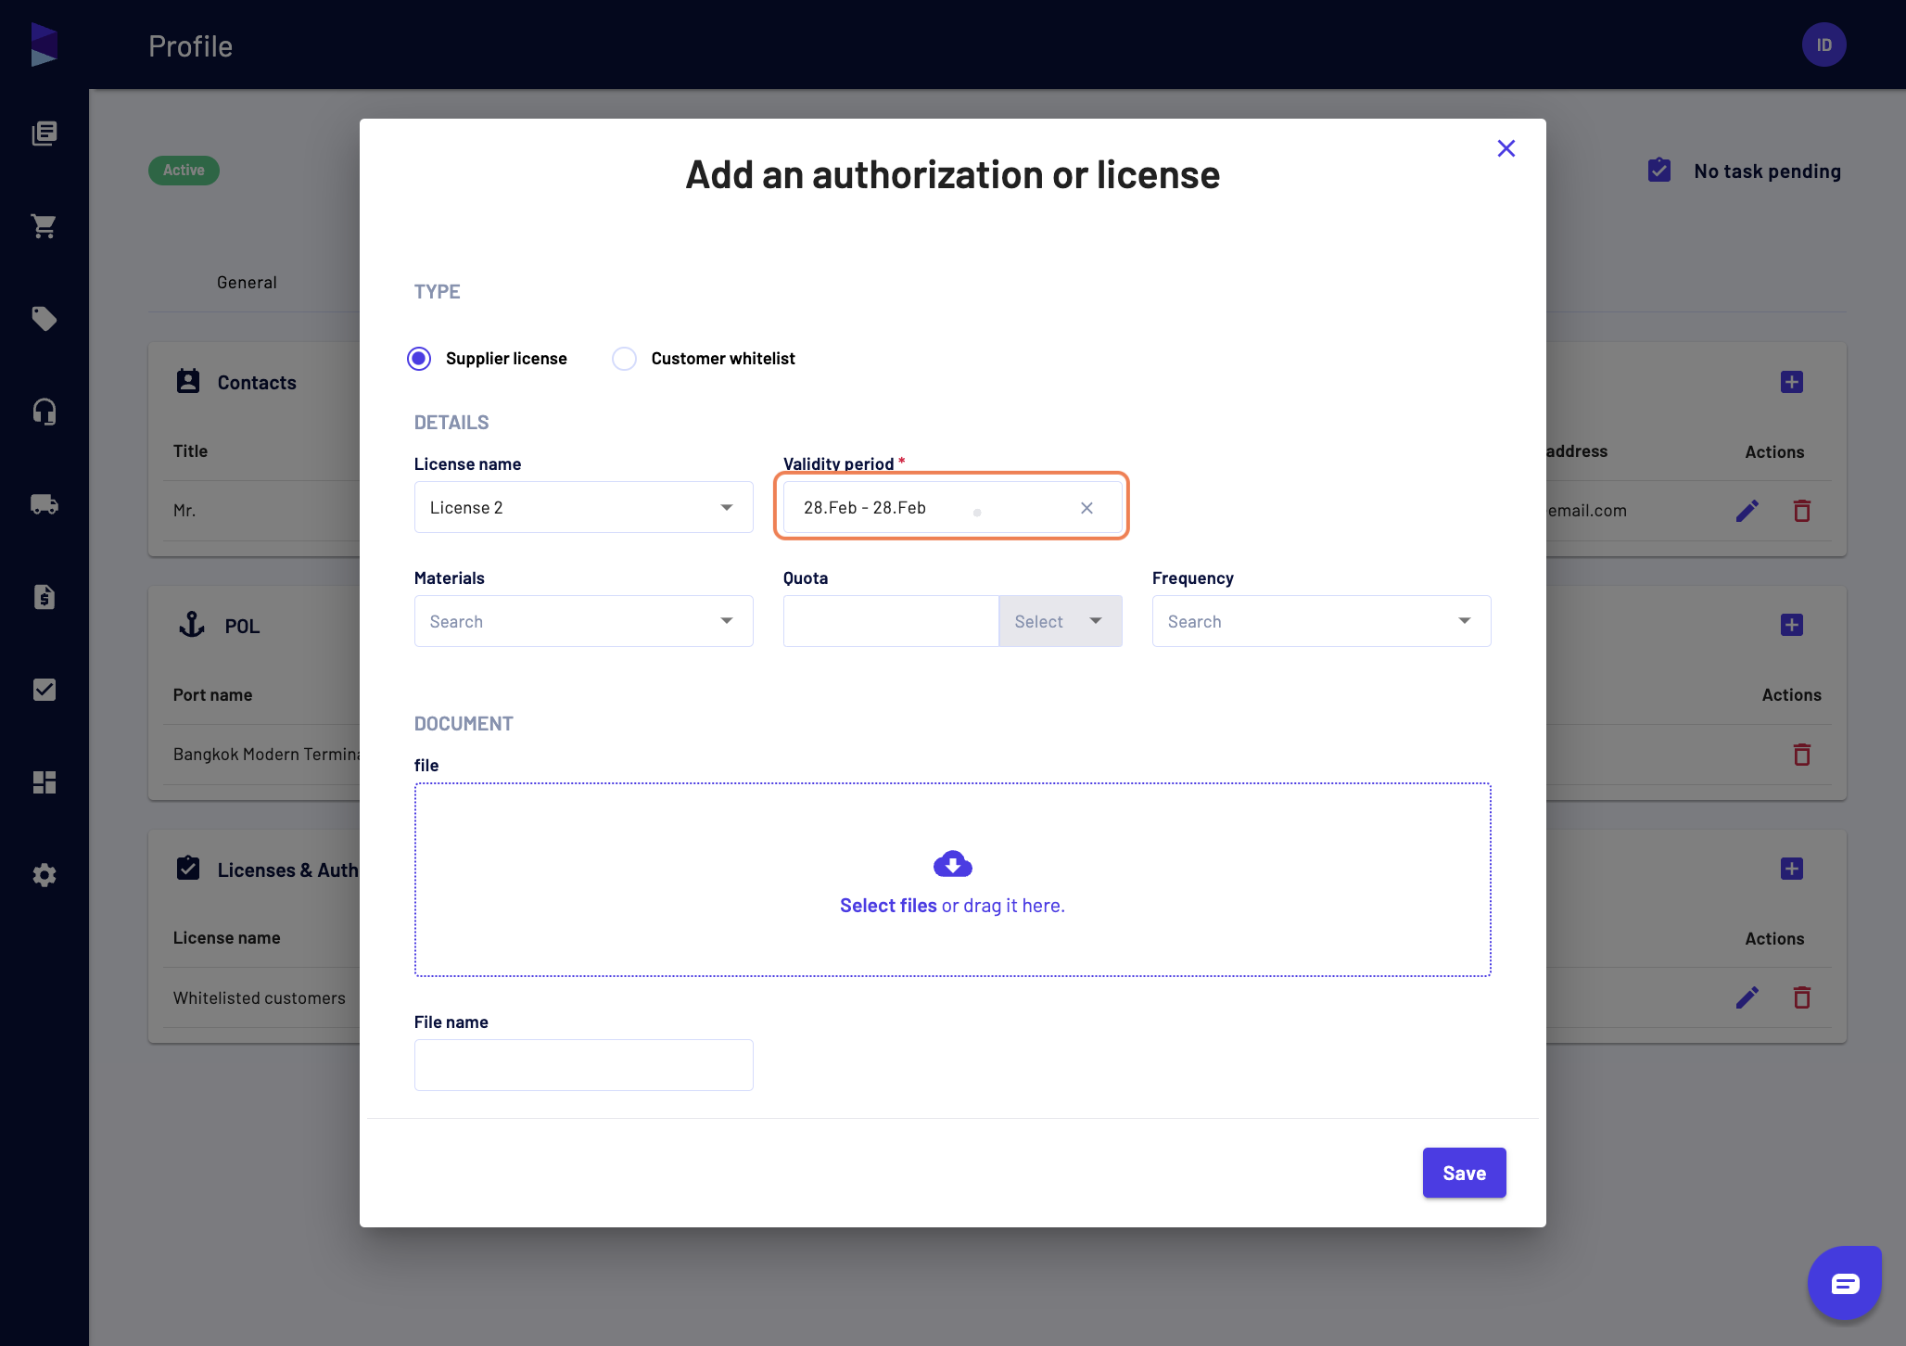Open the License name dropdown
This screenshot has height=1346, width=1906.
(584, 507)
